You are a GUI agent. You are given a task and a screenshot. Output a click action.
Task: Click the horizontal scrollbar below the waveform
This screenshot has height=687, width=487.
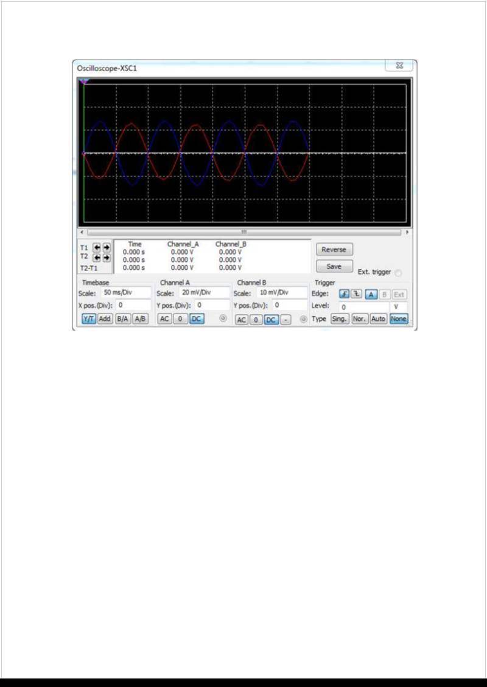click(x=243, y=232)
